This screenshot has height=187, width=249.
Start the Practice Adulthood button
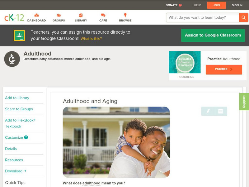(224, 69)
